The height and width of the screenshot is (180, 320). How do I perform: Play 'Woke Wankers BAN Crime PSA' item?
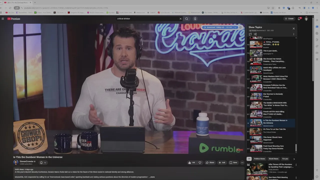point(271,79)
